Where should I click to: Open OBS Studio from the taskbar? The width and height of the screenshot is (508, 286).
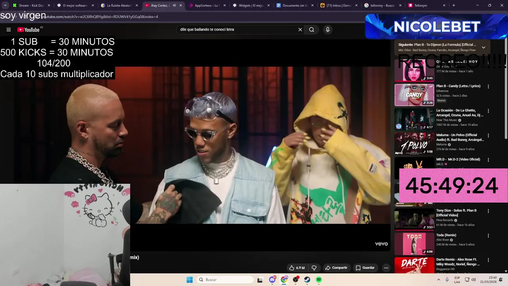pyautogui.click(x=296, y=280)
